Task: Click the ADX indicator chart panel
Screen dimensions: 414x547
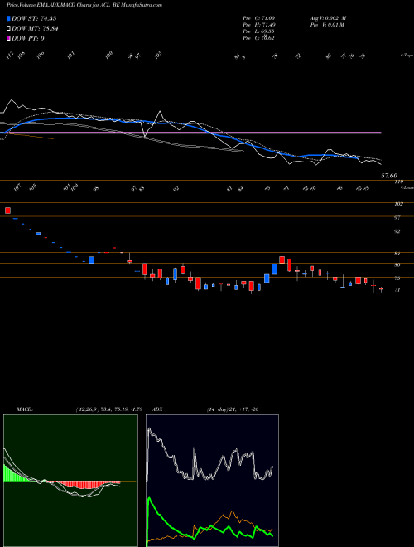Action: (212, 481)
